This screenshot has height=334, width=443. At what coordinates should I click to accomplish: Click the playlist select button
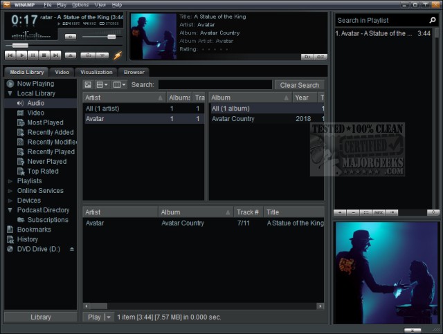(366, 212)
